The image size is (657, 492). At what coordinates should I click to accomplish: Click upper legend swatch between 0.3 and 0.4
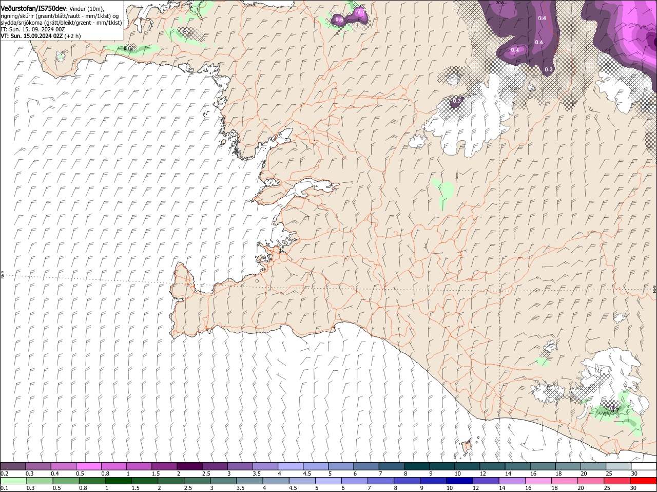pos(38,466)
